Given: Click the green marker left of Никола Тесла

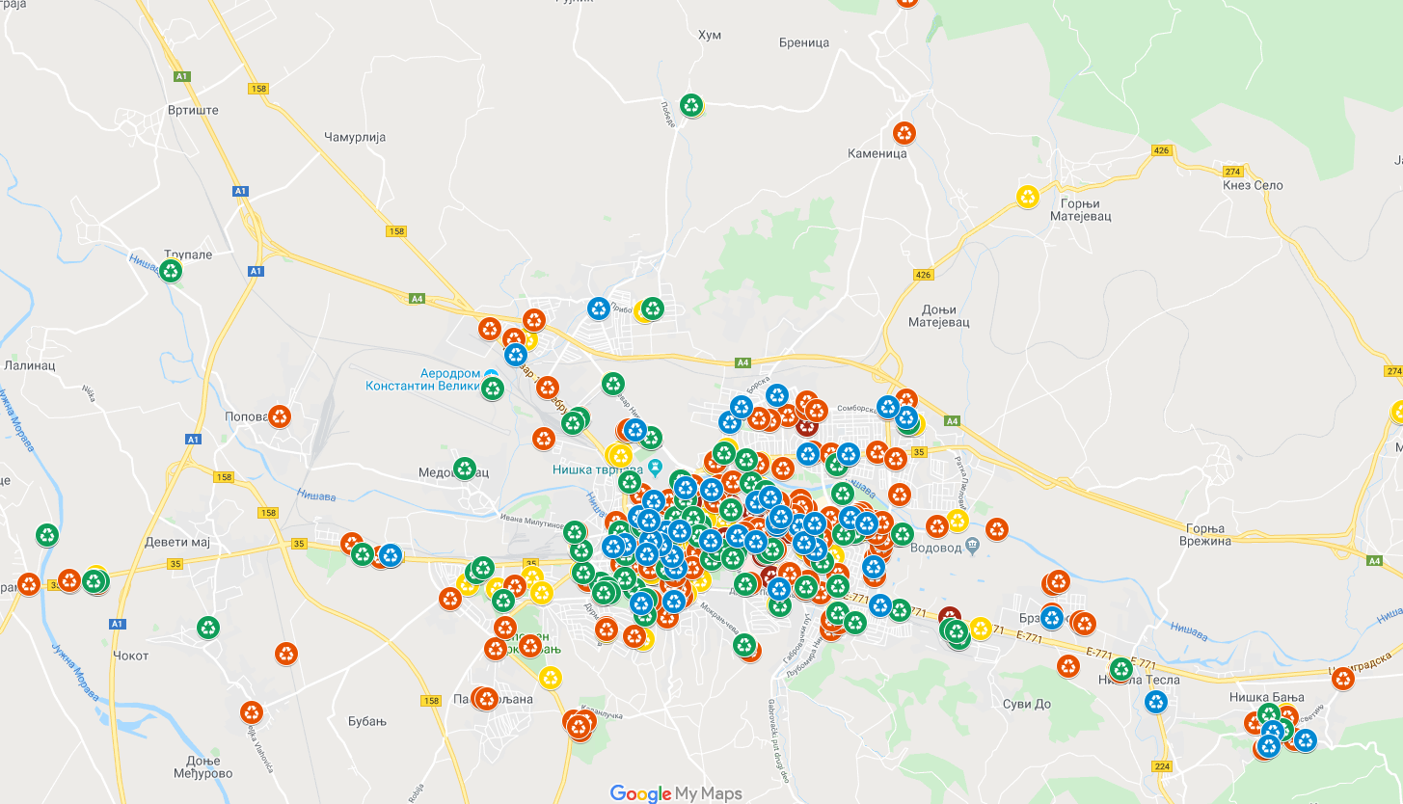Looking at the screenshot, I should (x=1120, y=668).
